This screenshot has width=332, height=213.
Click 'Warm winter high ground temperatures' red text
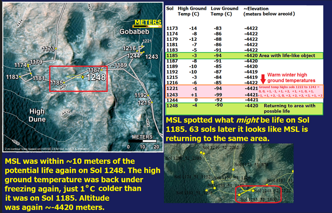[291, 78]
